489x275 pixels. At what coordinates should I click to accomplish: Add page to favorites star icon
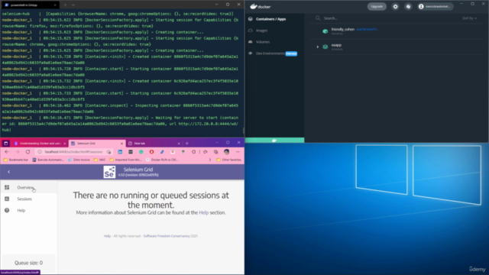click(x=108, y=152)
